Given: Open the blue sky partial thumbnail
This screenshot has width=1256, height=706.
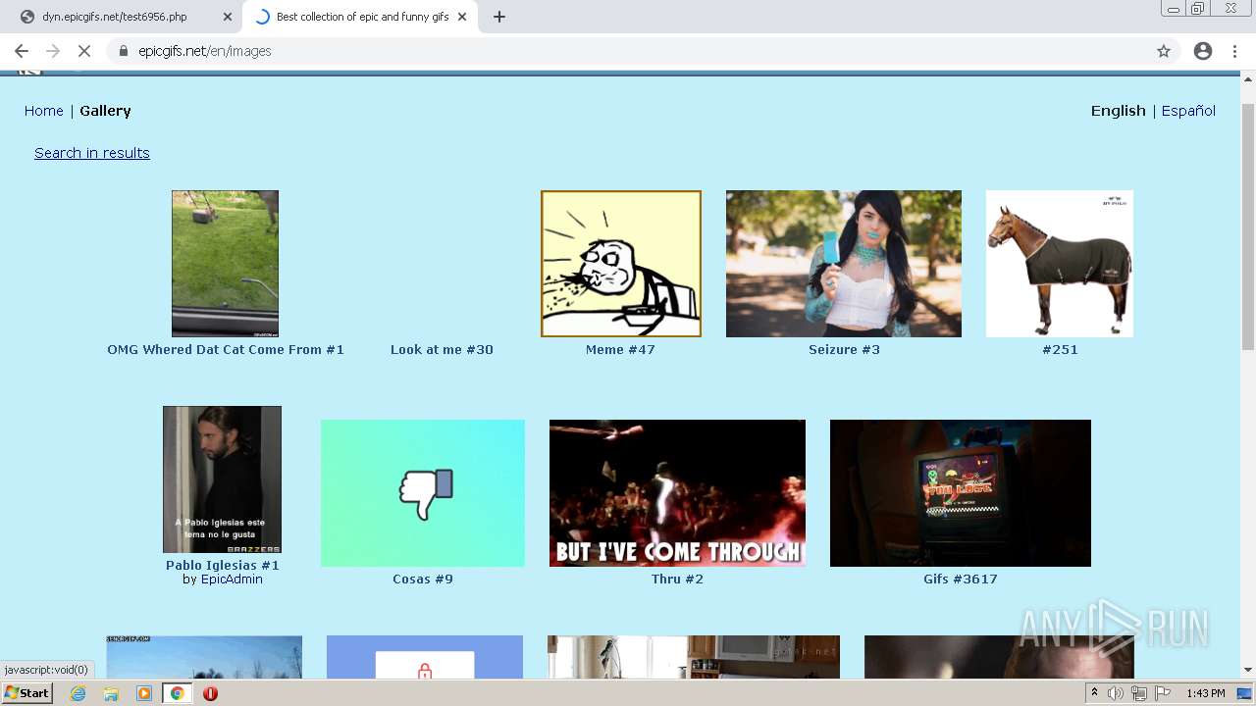Looking at the screenshot, I should 204,657.
